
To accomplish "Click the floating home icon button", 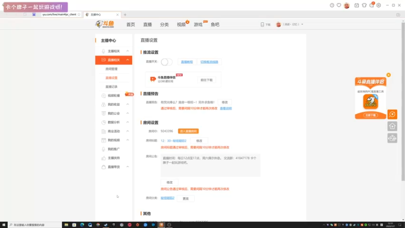I will [x=392, y=126].
